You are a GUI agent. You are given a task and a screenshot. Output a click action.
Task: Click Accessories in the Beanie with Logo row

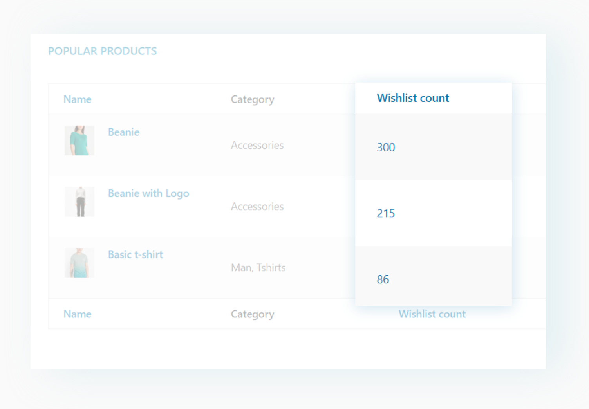[x=257, y=207]
